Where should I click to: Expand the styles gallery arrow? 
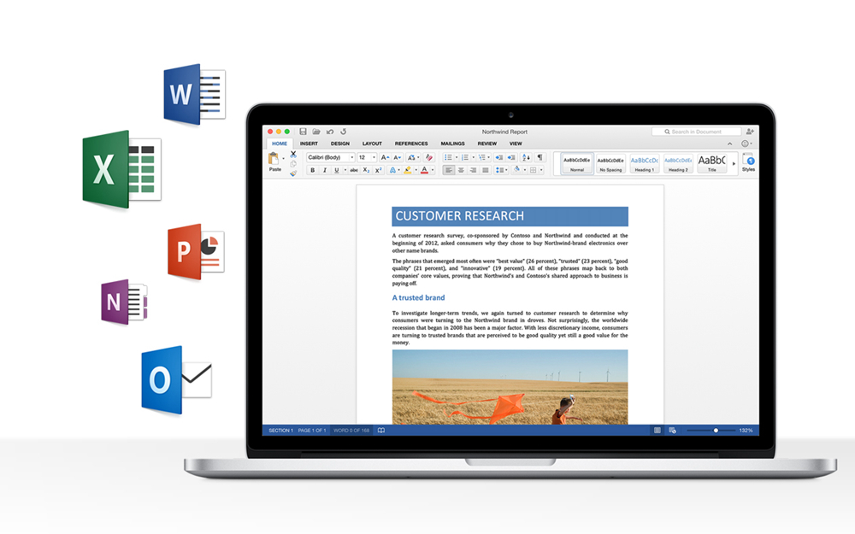734,163
